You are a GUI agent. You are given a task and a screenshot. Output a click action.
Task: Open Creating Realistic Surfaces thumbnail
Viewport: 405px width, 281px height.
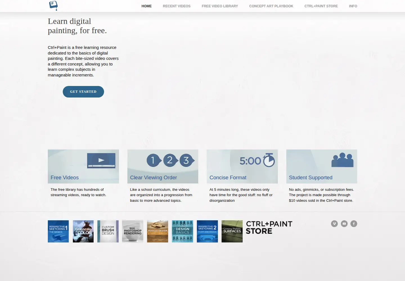[232, 231]
